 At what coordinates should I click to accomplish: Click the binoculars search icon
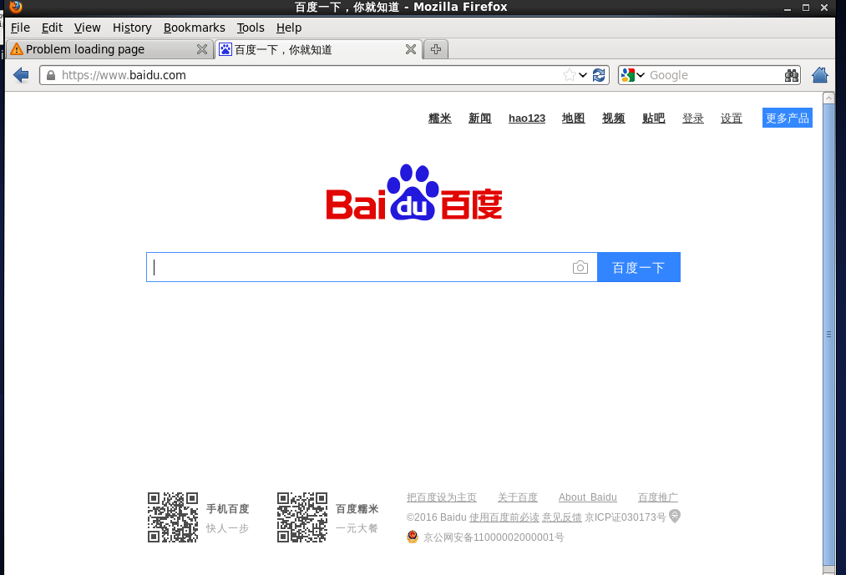pyautogui.click(x=791, y=75)
